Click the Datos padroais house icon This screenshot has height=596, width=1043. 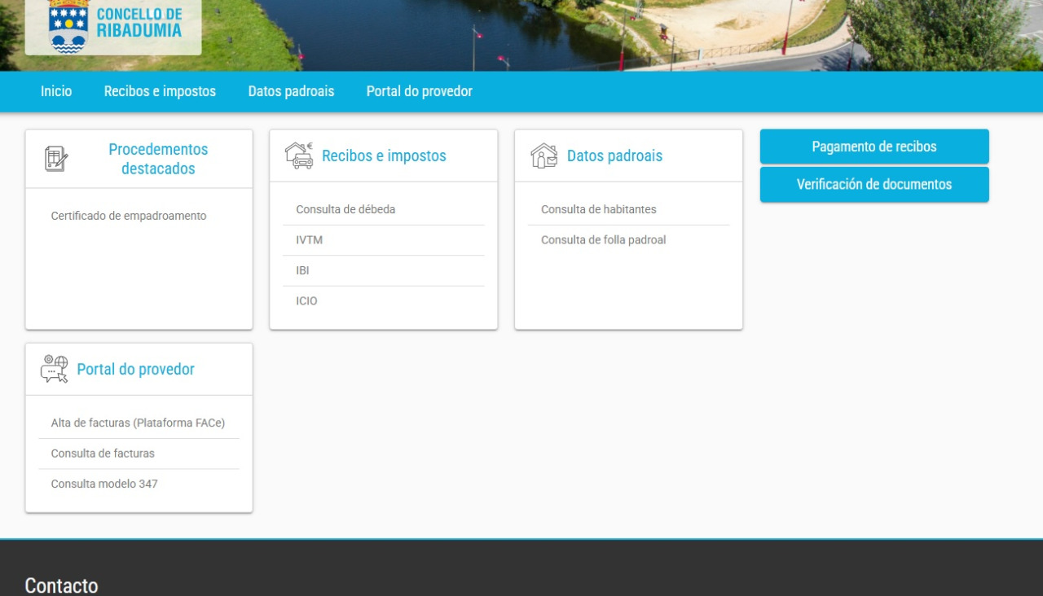coord(544,156)
